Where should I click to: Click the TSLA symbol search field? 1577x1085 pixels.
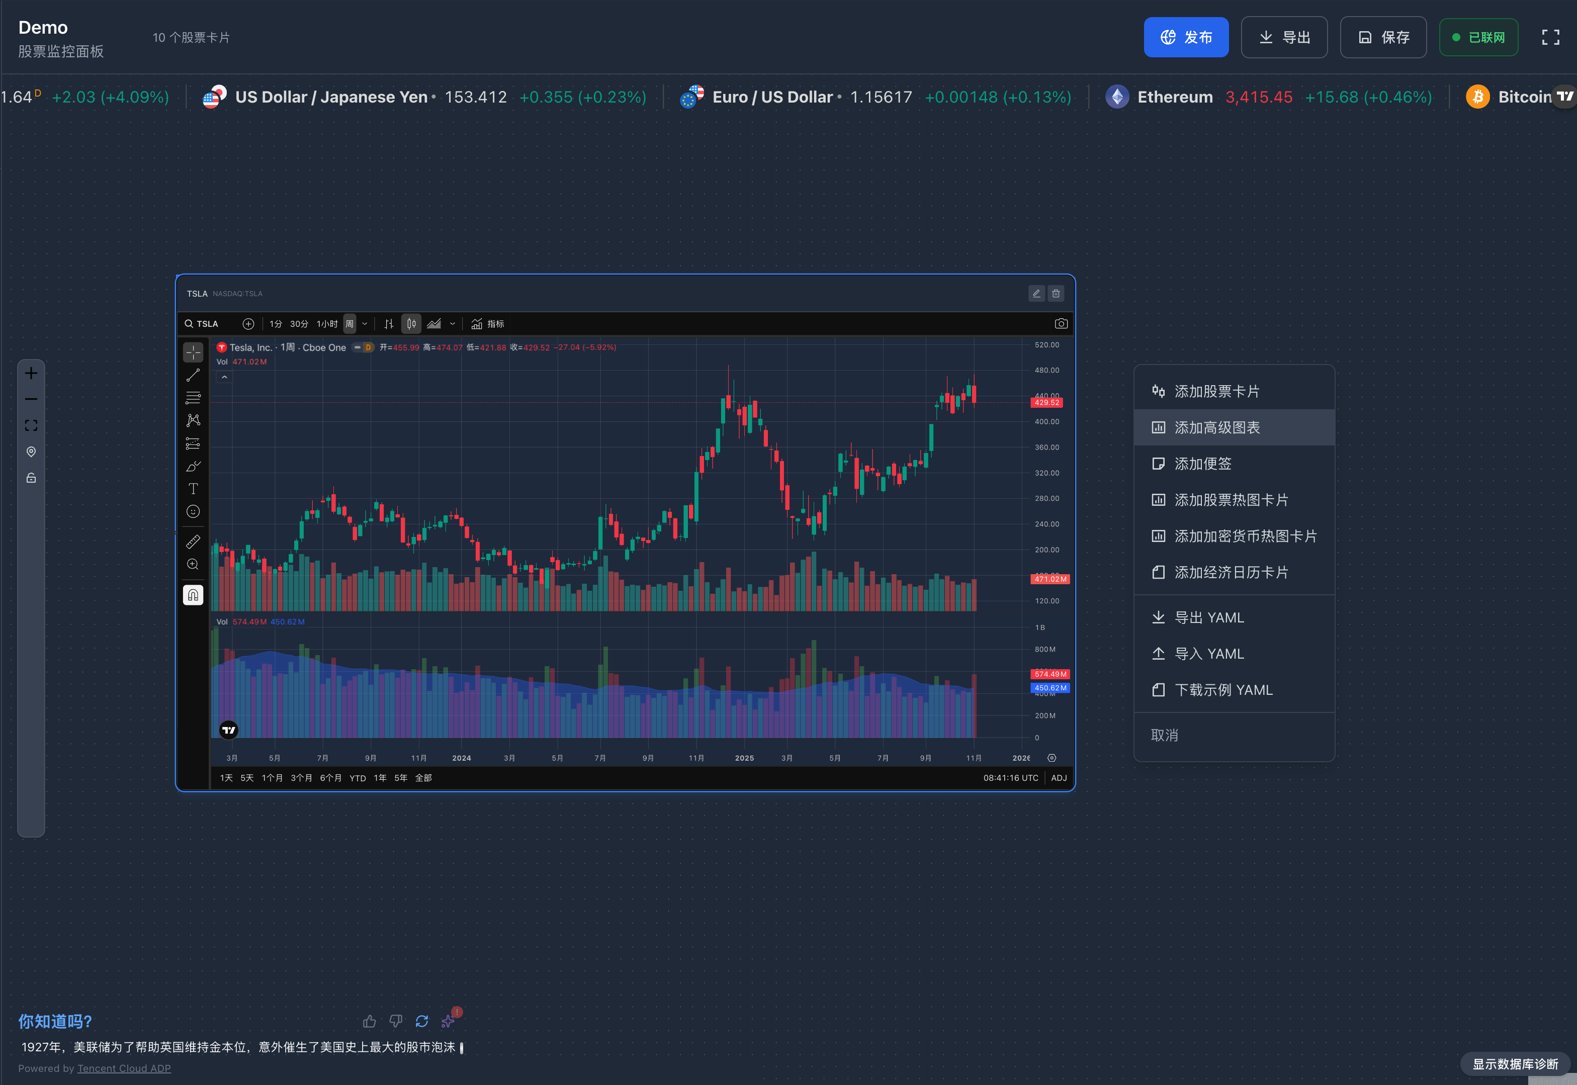point(207,324)
